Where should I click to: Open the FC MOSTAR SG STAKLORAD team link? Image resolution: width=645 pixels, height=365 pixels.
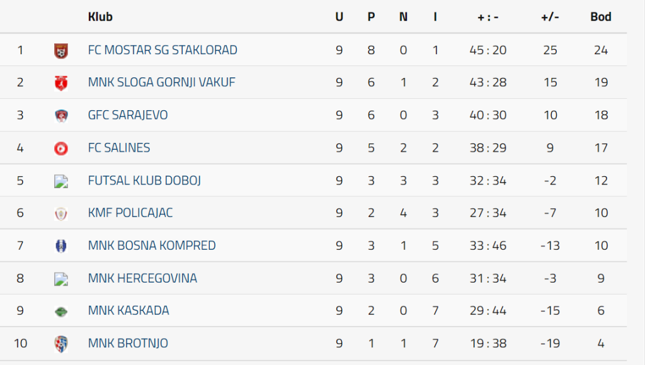coord(163,50)
